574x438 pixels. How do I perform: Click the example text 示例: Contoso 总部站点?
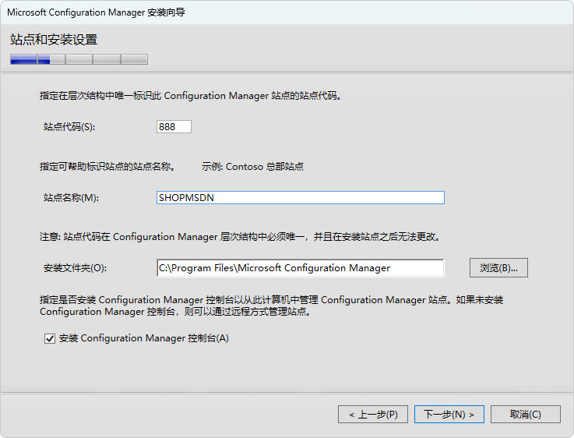[252, 167]
